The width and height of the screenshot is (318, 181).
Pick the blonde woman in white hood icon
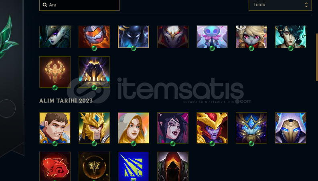click(134, 128)
